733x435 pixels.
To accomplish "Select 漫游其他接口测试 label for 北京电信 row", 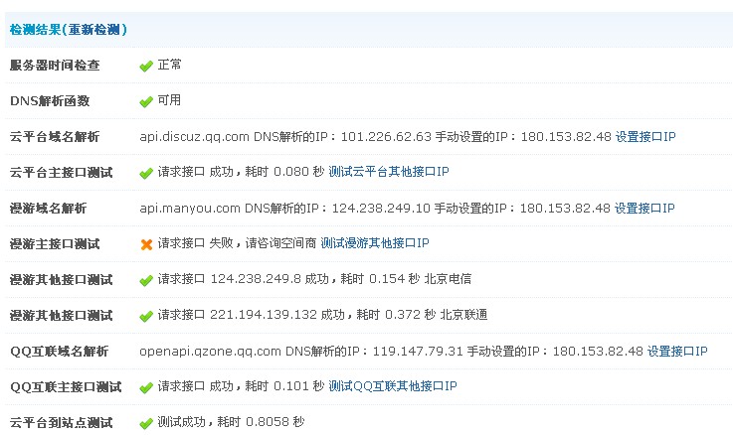I will pyautogui.click(x=62, y=280).
